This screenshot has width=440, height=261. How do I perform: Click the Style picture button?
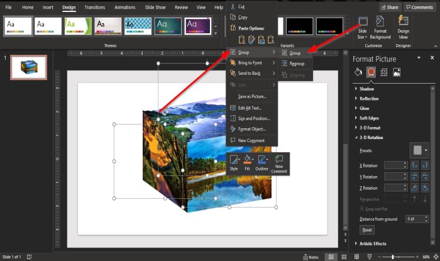click(x=234, y=163)
